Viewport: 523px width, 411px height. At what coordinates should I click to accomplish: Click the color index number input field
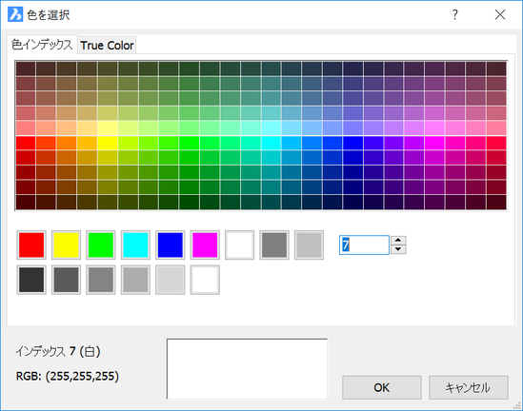pos(364,245)
